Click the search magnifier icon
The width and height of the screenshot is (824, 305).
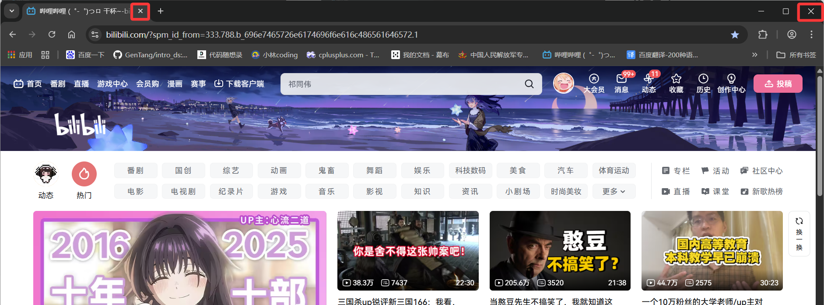point(529,84)
